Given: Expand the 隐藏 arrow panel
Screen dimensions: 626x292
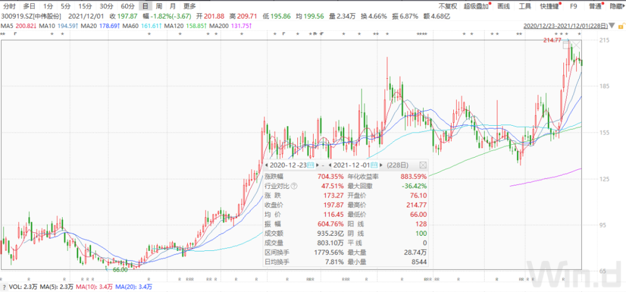Looking at the screenshot, I should click(616, 6).
